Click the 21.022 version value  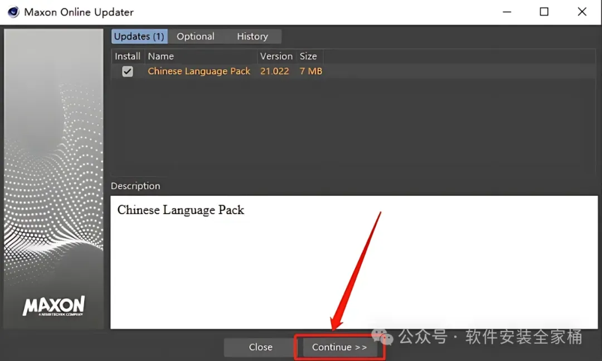coord(274,71)
